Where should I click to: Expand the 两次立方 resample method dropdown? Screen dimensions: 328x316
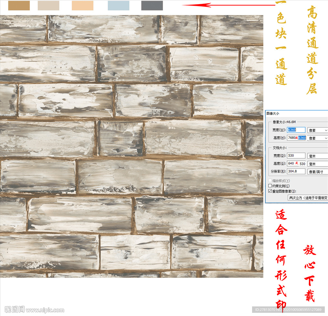tap(308, 198)
